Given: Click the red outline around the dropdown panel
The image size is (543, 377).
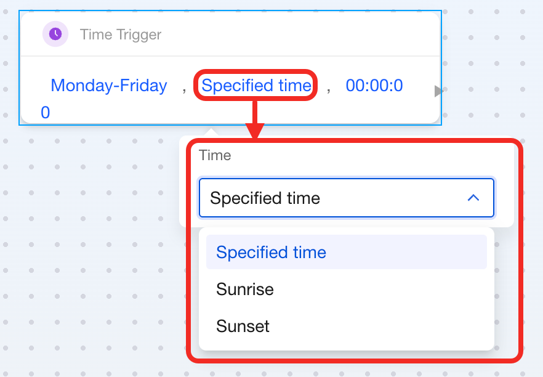Looking at the screenshot, I should [x=520, y=246].
